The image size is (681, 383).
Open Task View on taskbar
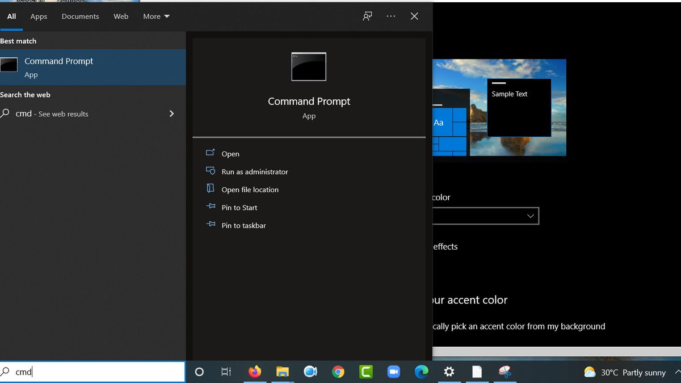(x=226, y=372)
